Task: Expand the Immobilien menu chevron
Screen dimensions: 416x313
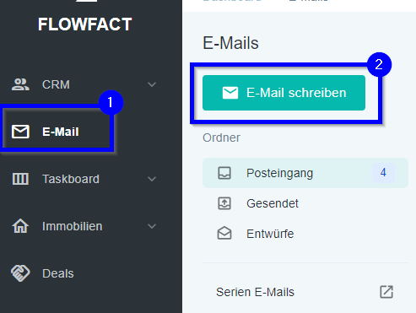Action: tap(152, 226)
